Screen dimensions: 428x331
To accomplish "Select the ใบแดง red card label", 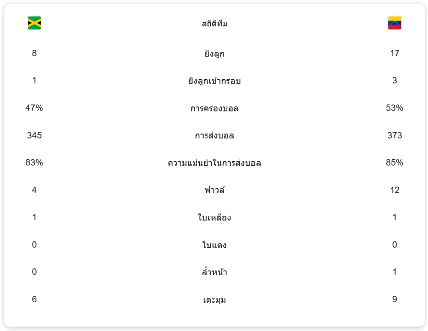I will coord(214,245).
